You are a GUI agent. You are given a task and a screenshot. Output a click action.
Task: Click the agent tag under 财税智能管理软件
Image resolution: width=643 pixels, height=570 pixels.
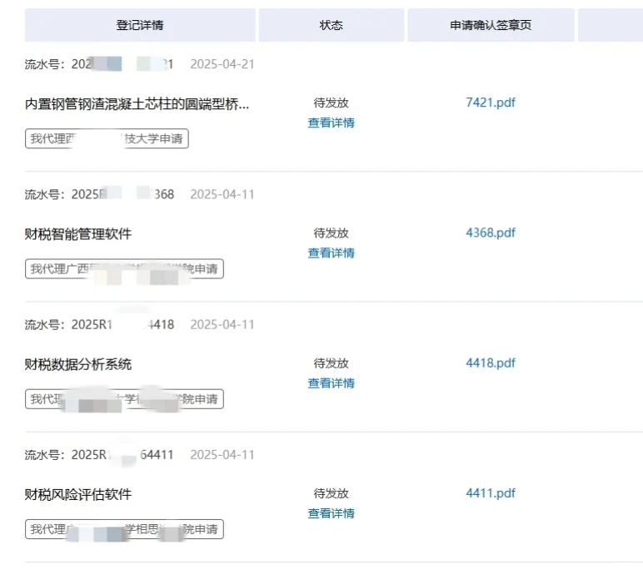pos(124,269)
